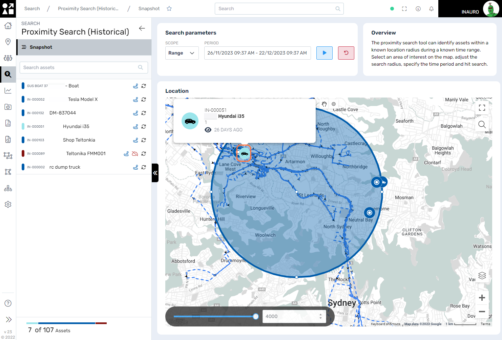Open the location pin sidebar icon
This screenshot has height=340, width=502.
click(8, 42)
